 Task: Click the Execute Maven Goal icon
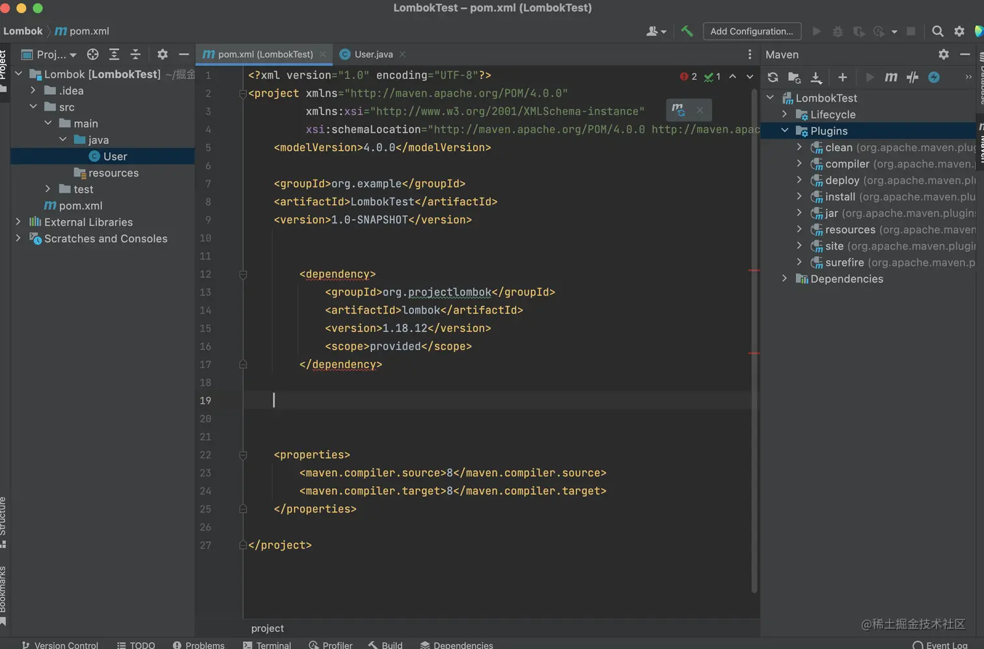891,77
